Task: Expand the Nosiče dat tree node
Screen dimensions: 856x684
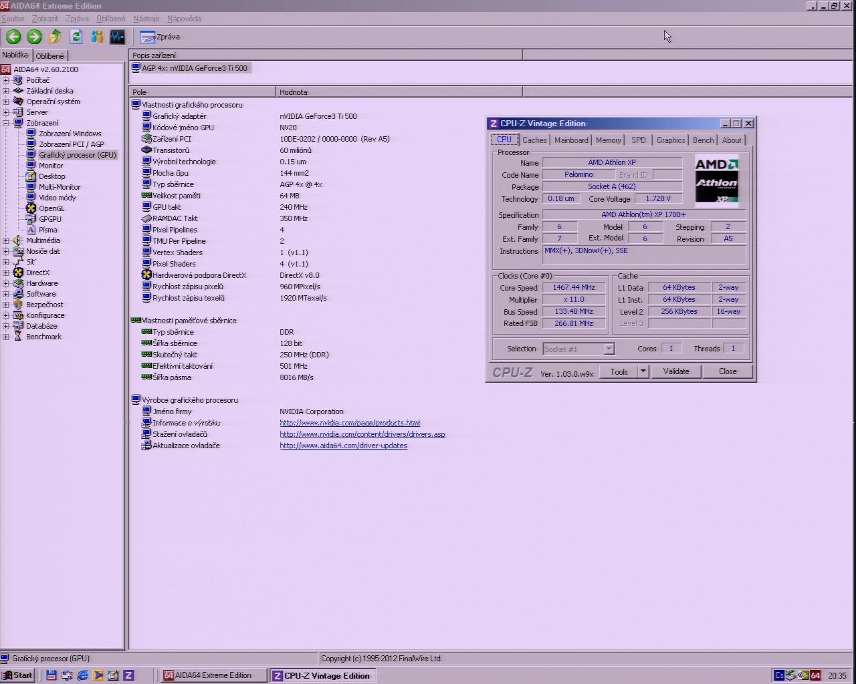Action: pyautogui.click(x=6, y=251)
